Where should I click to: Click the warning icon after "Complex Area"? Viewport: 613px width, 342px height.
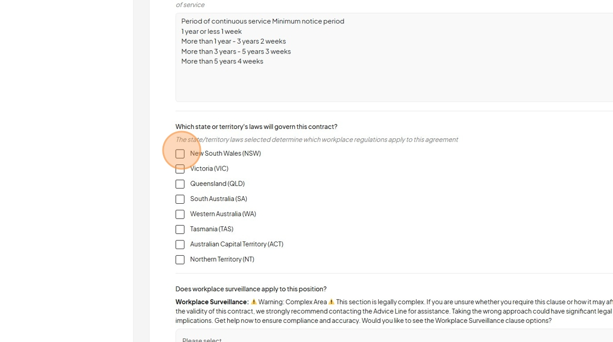(x=332, y=302)
